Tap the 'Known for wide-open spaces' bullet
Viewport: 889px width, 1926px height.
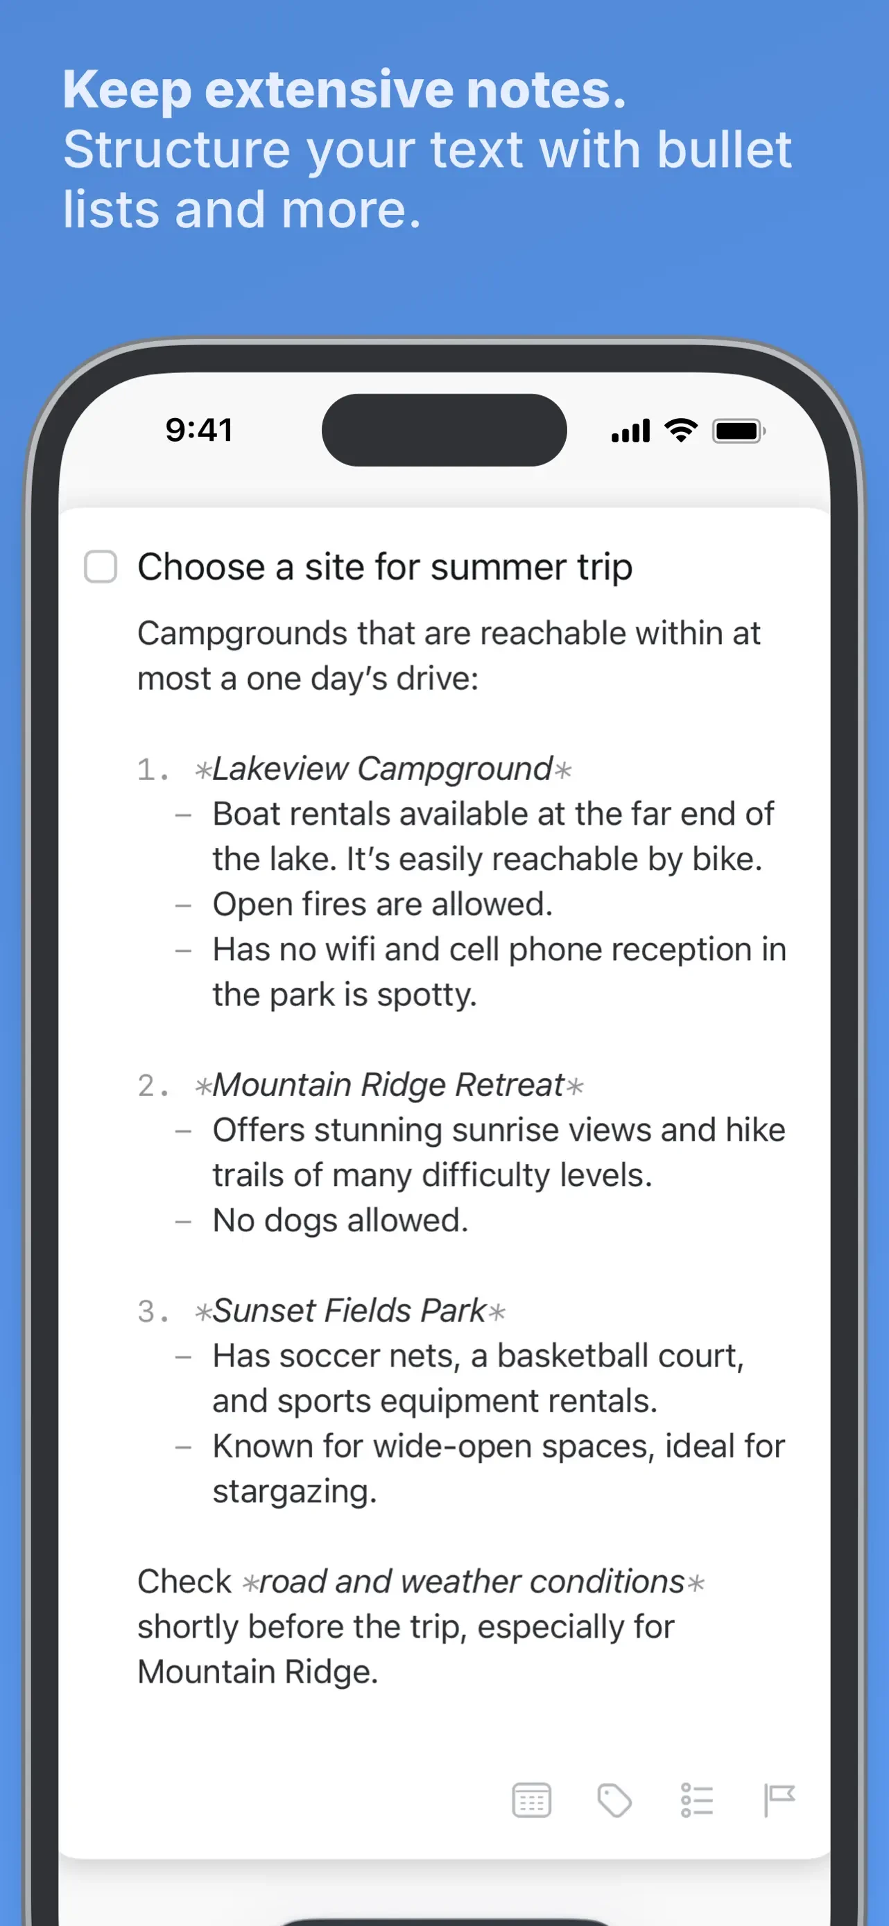coord(499,1468)
